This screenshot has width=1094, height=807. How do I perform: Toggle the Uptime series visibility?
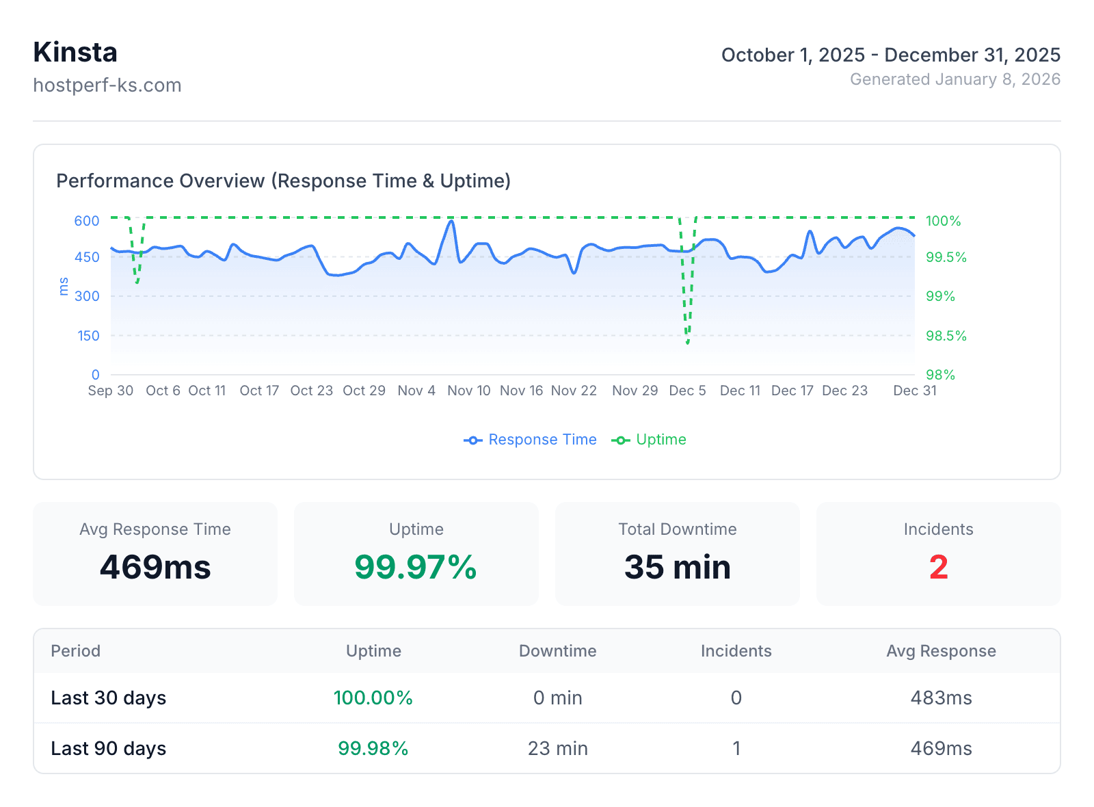click(648, 440)
